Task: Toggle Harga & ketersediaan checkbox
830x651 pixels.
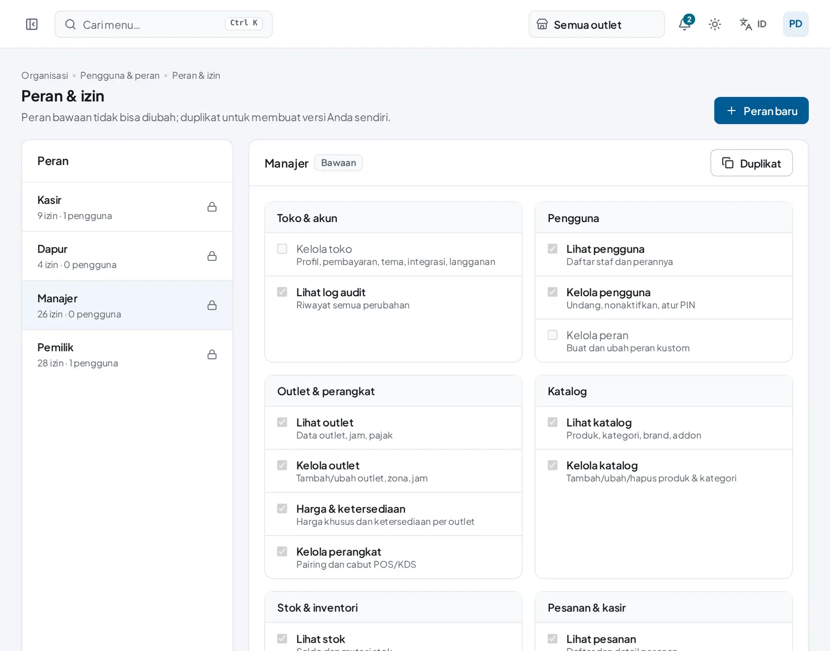Action: 282,508
